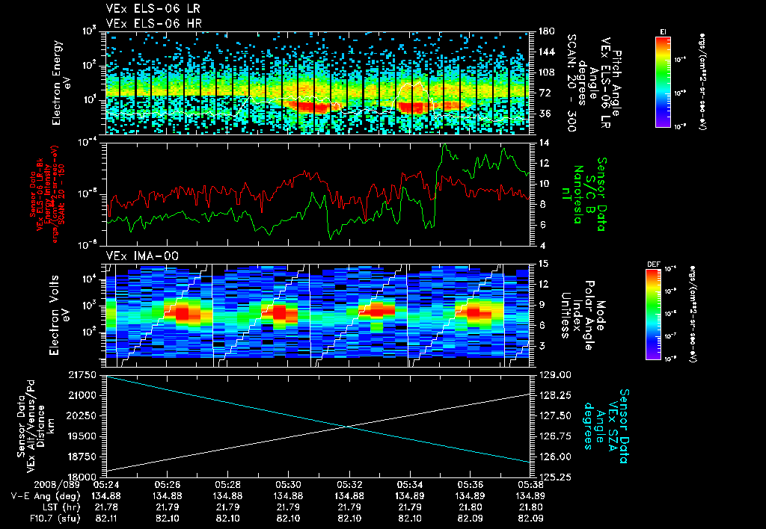The height and width of the screenshot is (529, 766).
Task: Click the 05:36 time tick label
Action: coord(470,485)
